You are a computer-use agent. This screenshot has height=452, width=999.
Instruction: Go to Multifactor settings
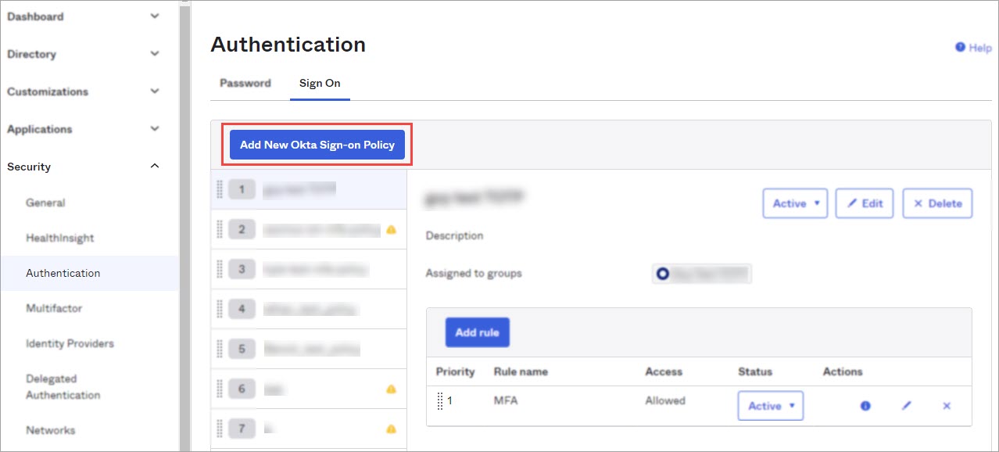pyautogui.click(x=54, y=308)
